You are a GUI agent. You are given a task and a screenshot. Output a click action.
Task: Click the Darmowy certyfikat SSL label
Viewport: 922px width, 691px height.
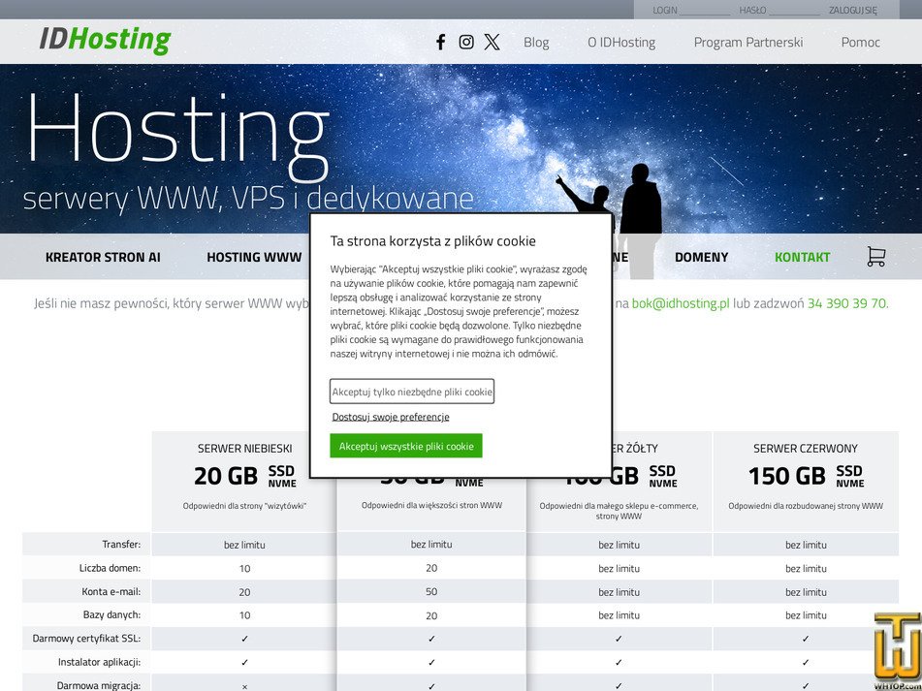tap(86, 639)
